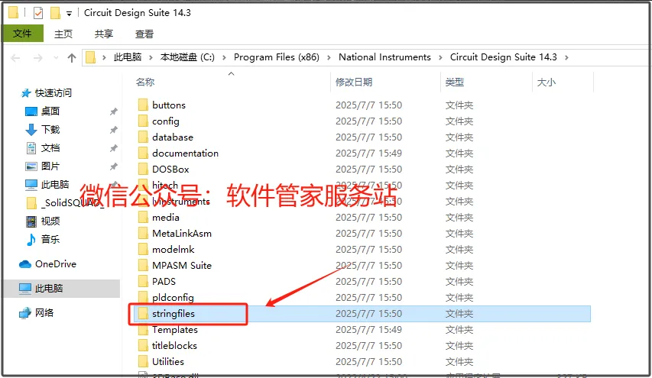
Task: Select the Templates folder icon
Action: [143, 329]
